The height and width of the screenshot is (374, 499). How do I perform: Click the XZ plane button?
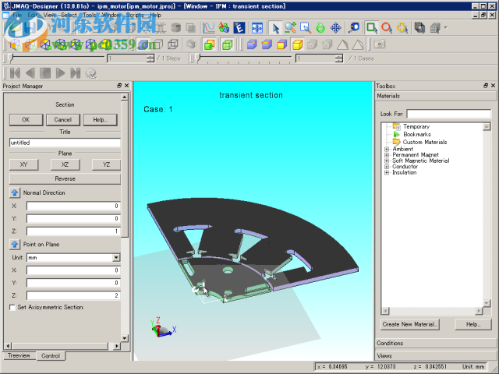[x=65, y=164]
